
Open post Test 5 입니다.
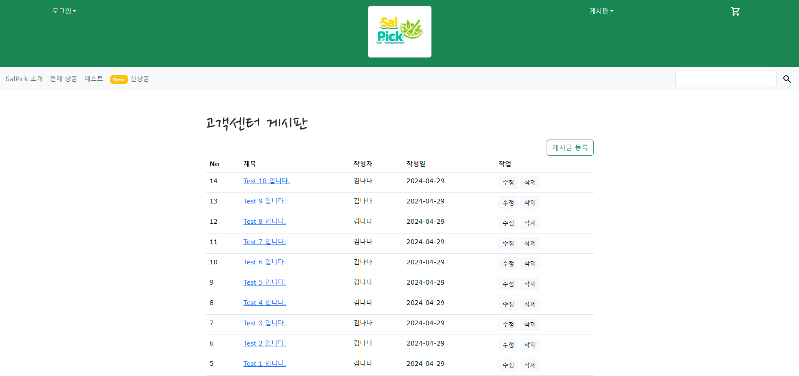pos(265,283)
